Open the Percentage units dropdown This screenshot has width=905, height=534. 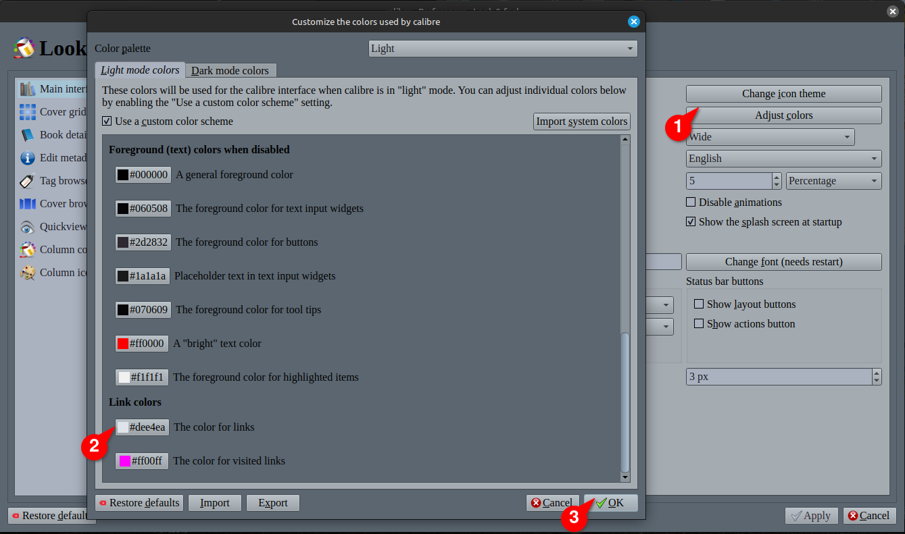pos(834,181)
